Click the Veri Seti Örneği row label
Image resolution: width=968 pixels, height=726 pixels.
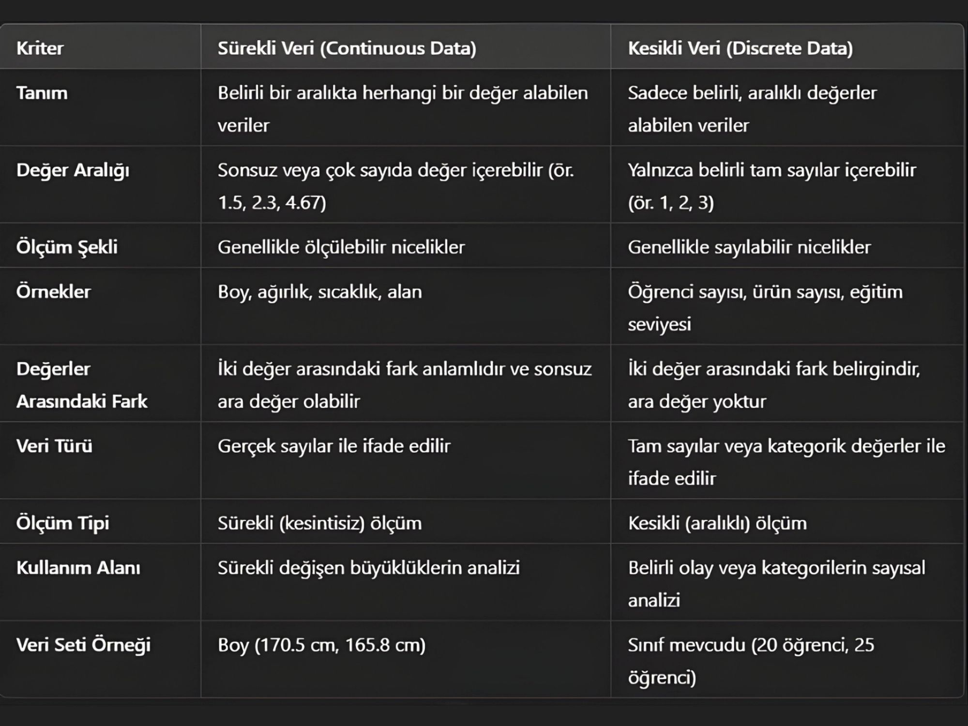(x=83, y=645)
